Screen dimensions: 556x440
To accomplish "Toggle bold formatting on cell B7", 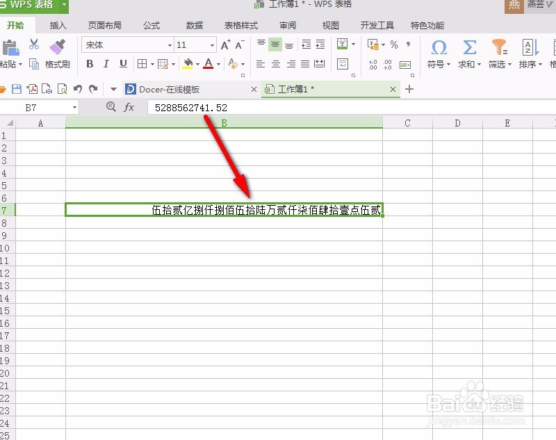I will pyautogui.click(x=90, y=64).
